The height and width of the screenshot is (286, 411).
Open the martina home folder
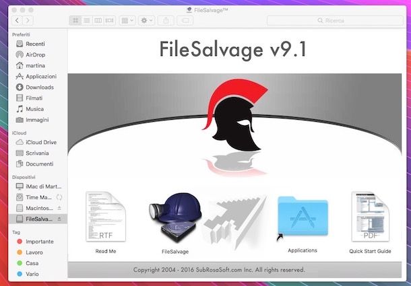point(38,65)
